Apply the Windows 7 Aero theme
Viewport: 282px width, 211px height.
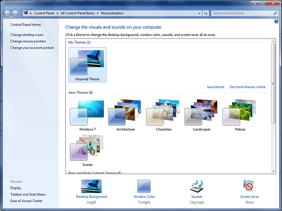(87, 115)
